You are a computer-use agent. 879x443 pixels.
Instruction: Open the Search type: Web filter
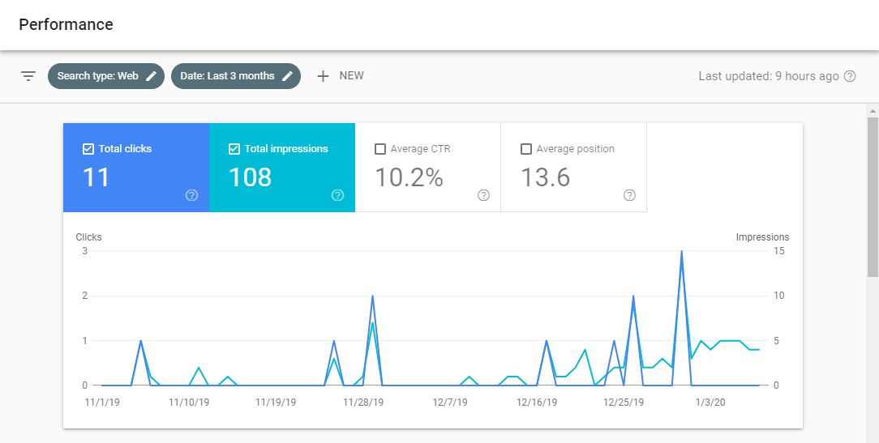click(97, 76)
